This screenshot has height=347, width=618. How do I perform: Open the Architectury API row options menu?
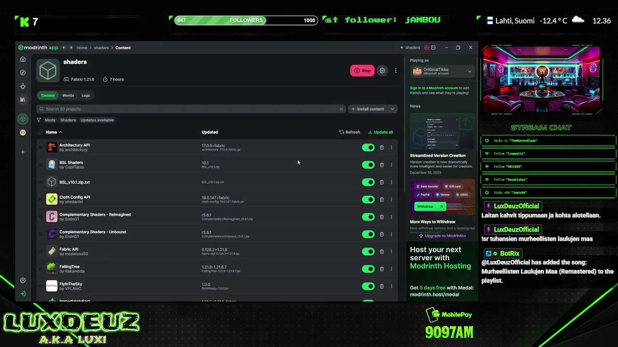point(392,147)
